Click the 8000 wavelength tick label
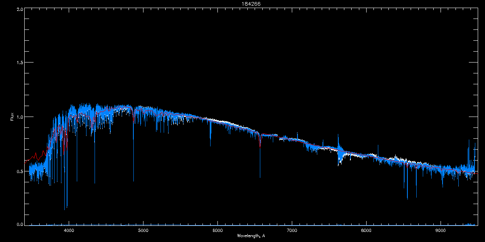This screenshot has height=242, width=485. click(366, 230)
